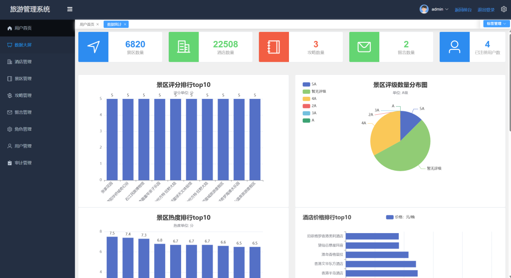The height and width of the screenshot is (278, 511).
Task: Click the clipboard icon beside 审计管理
Action: pos(9,163)
